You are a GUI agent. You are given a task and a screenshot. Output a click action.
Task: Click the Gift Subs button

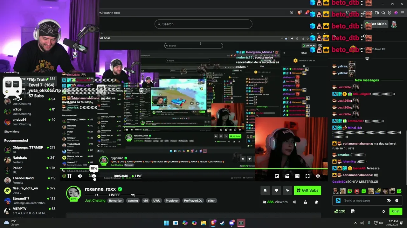[307, 190]
